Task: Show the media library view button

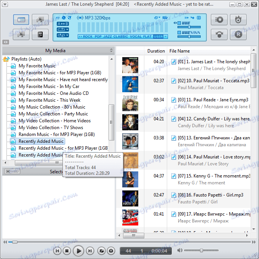Action: tap(21, 19)
